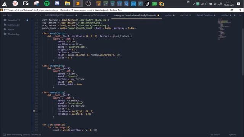Open the green D app icon on taskbar
The height and width of the screenshot is (137, 244).
154,4
